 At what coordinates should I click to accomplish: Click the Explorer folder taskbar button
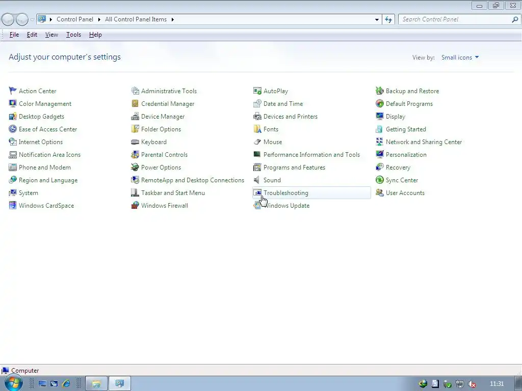tap(96, 384)
